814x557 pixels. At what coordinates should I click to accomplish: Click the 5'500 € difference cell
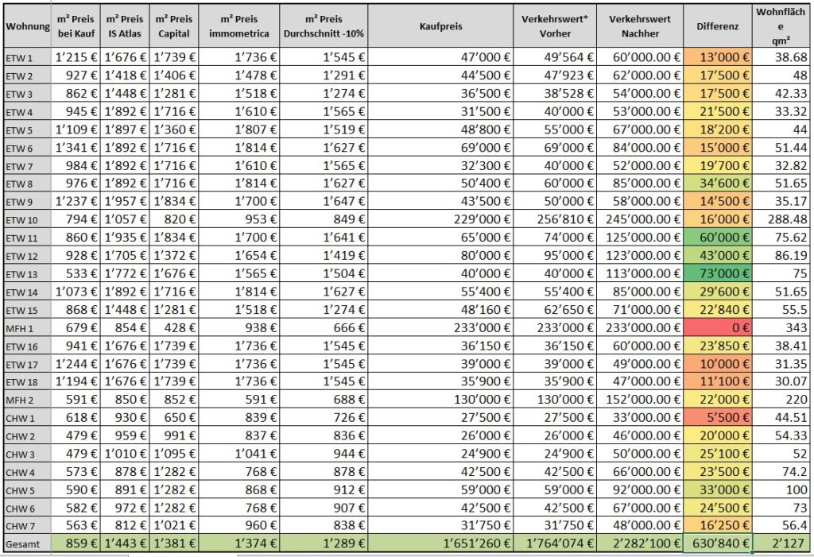[718, 417]
